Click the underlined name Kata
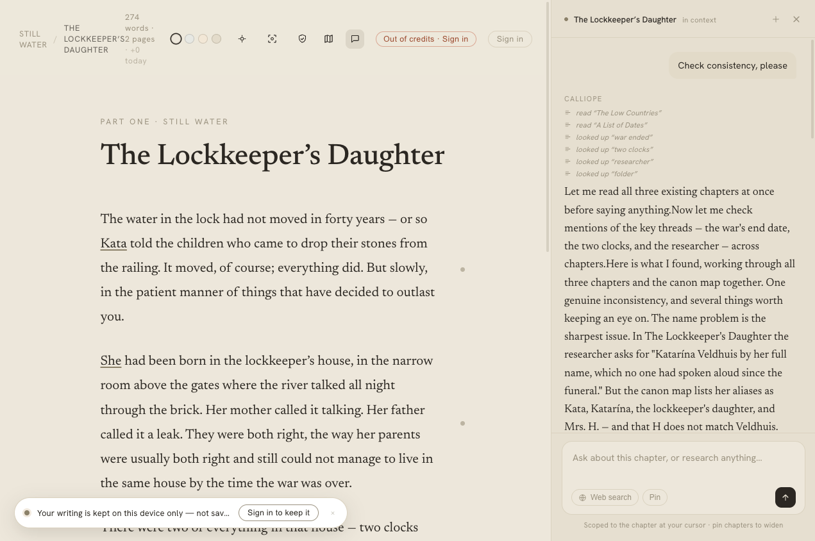This screenshot has width=815, height=541. pos(113,244)
